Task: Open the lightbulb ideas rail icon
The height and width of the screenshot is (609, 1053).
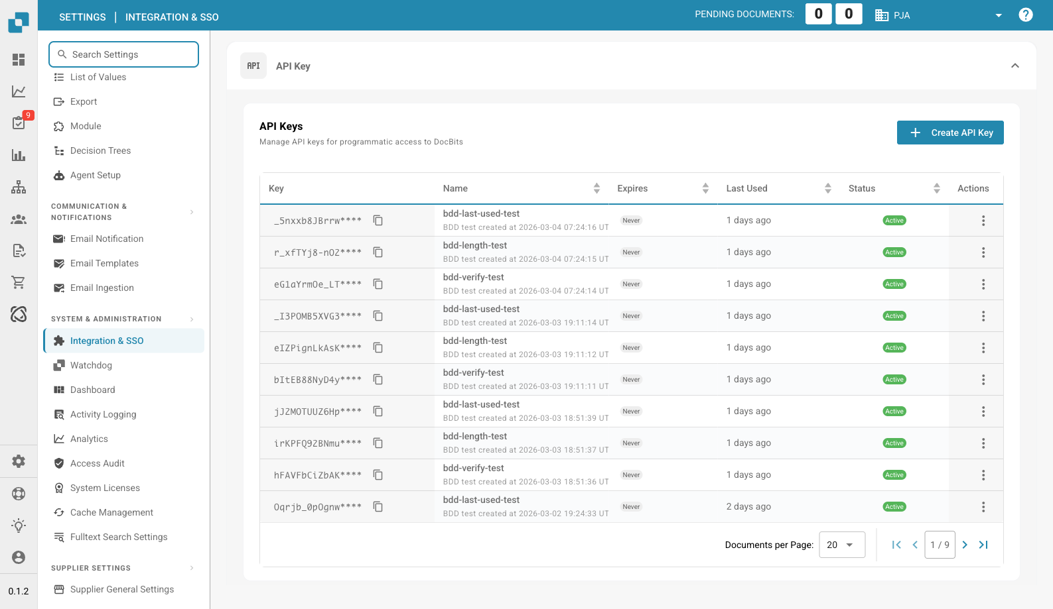Action: (19, 526)
